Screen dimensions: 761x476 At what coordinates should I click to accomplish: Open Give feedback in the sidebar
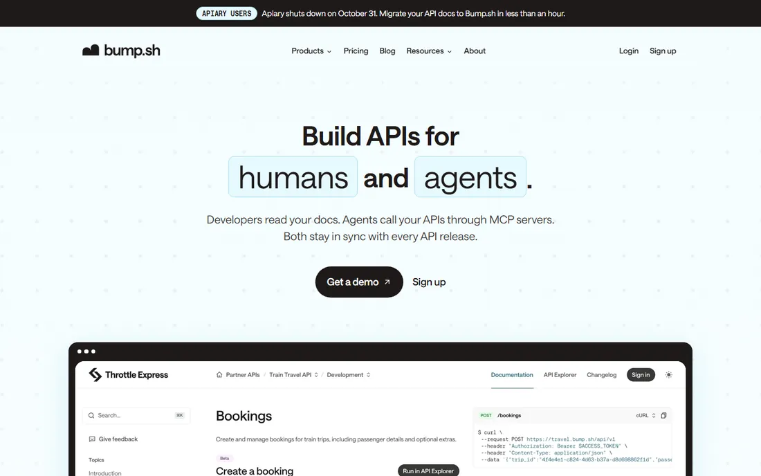point(118,439)
